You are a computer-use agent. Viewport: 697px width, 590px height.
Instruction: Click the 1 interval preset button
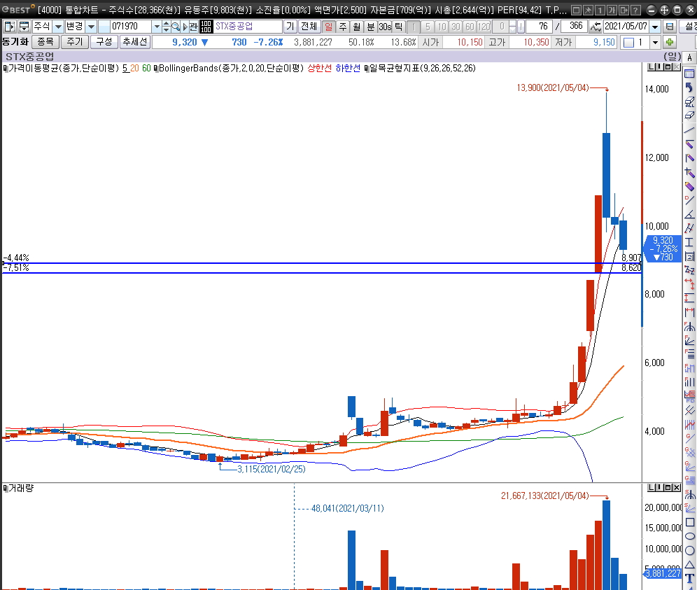coord(414,27)
